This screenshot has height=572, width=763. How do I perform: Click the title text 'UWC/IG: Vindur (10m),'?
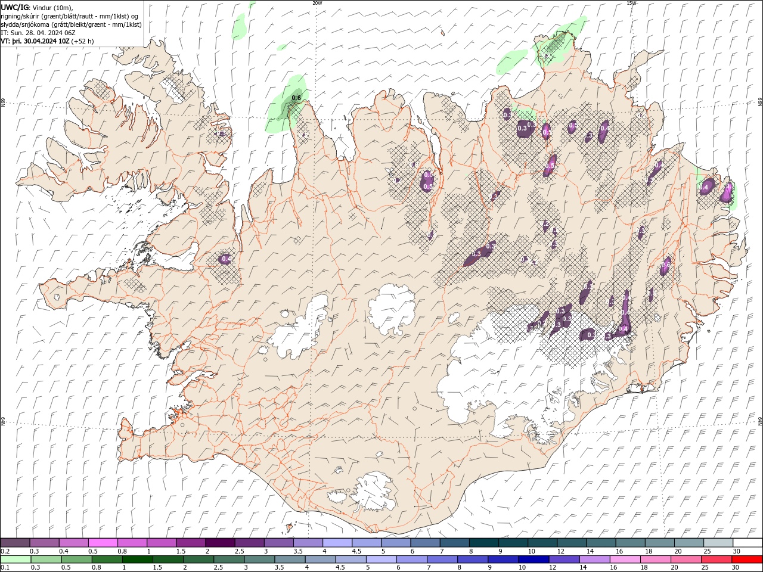click(36, 7)
